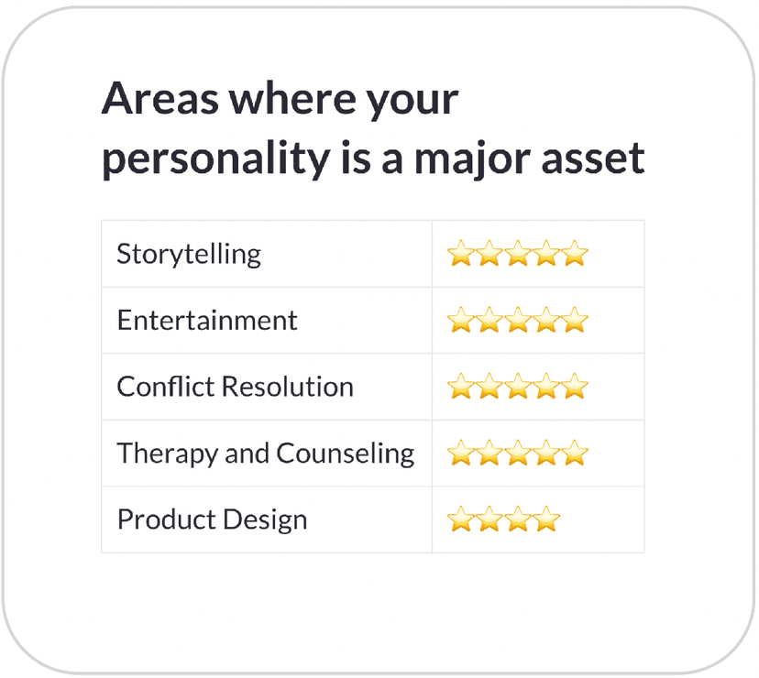Select the Entertainment label
This screenshot has height=678, width=759.
[x=207, y=321]
